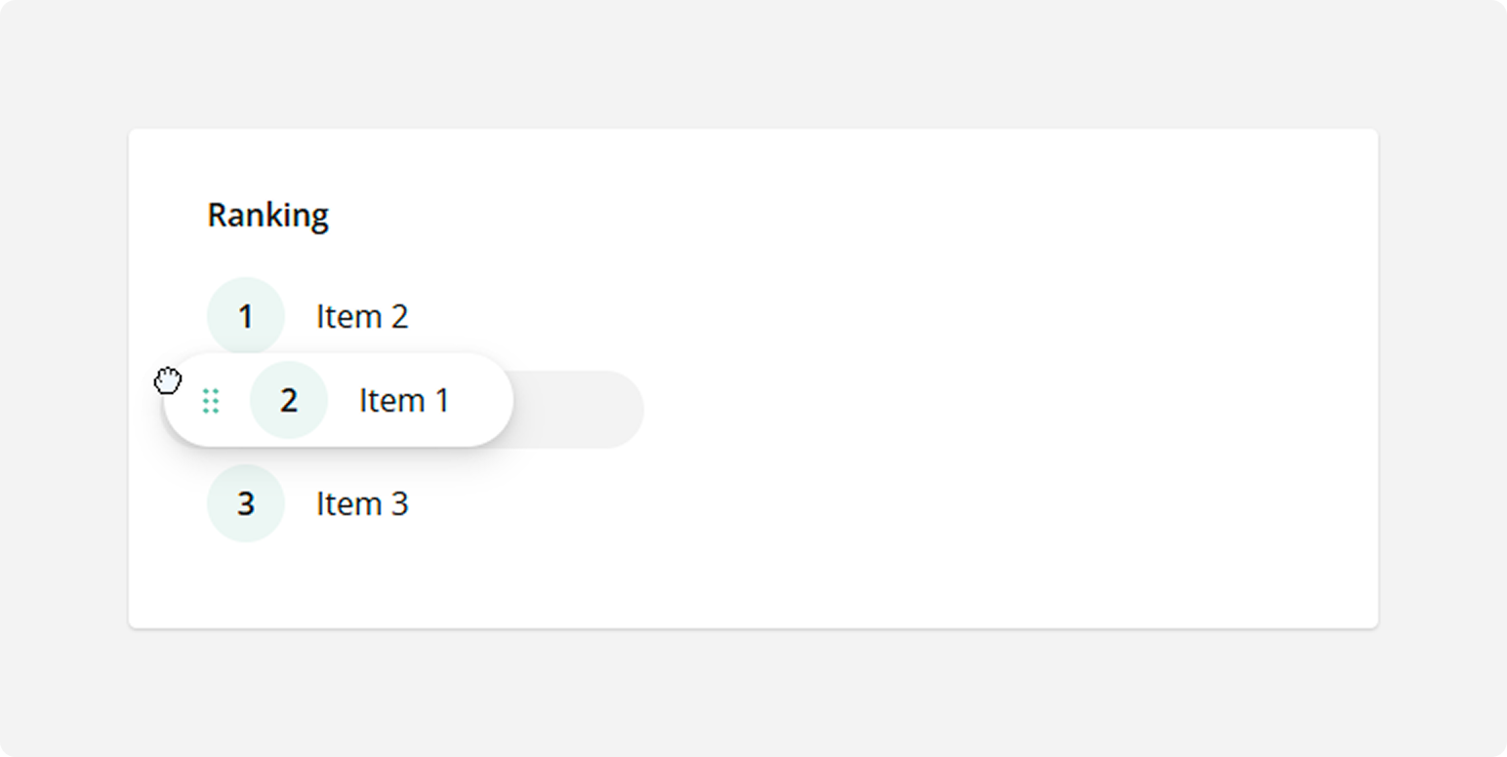This screenshot has height=757, width=1507.
Task: Click the Ranking question title text
Action: pos(267,215)
